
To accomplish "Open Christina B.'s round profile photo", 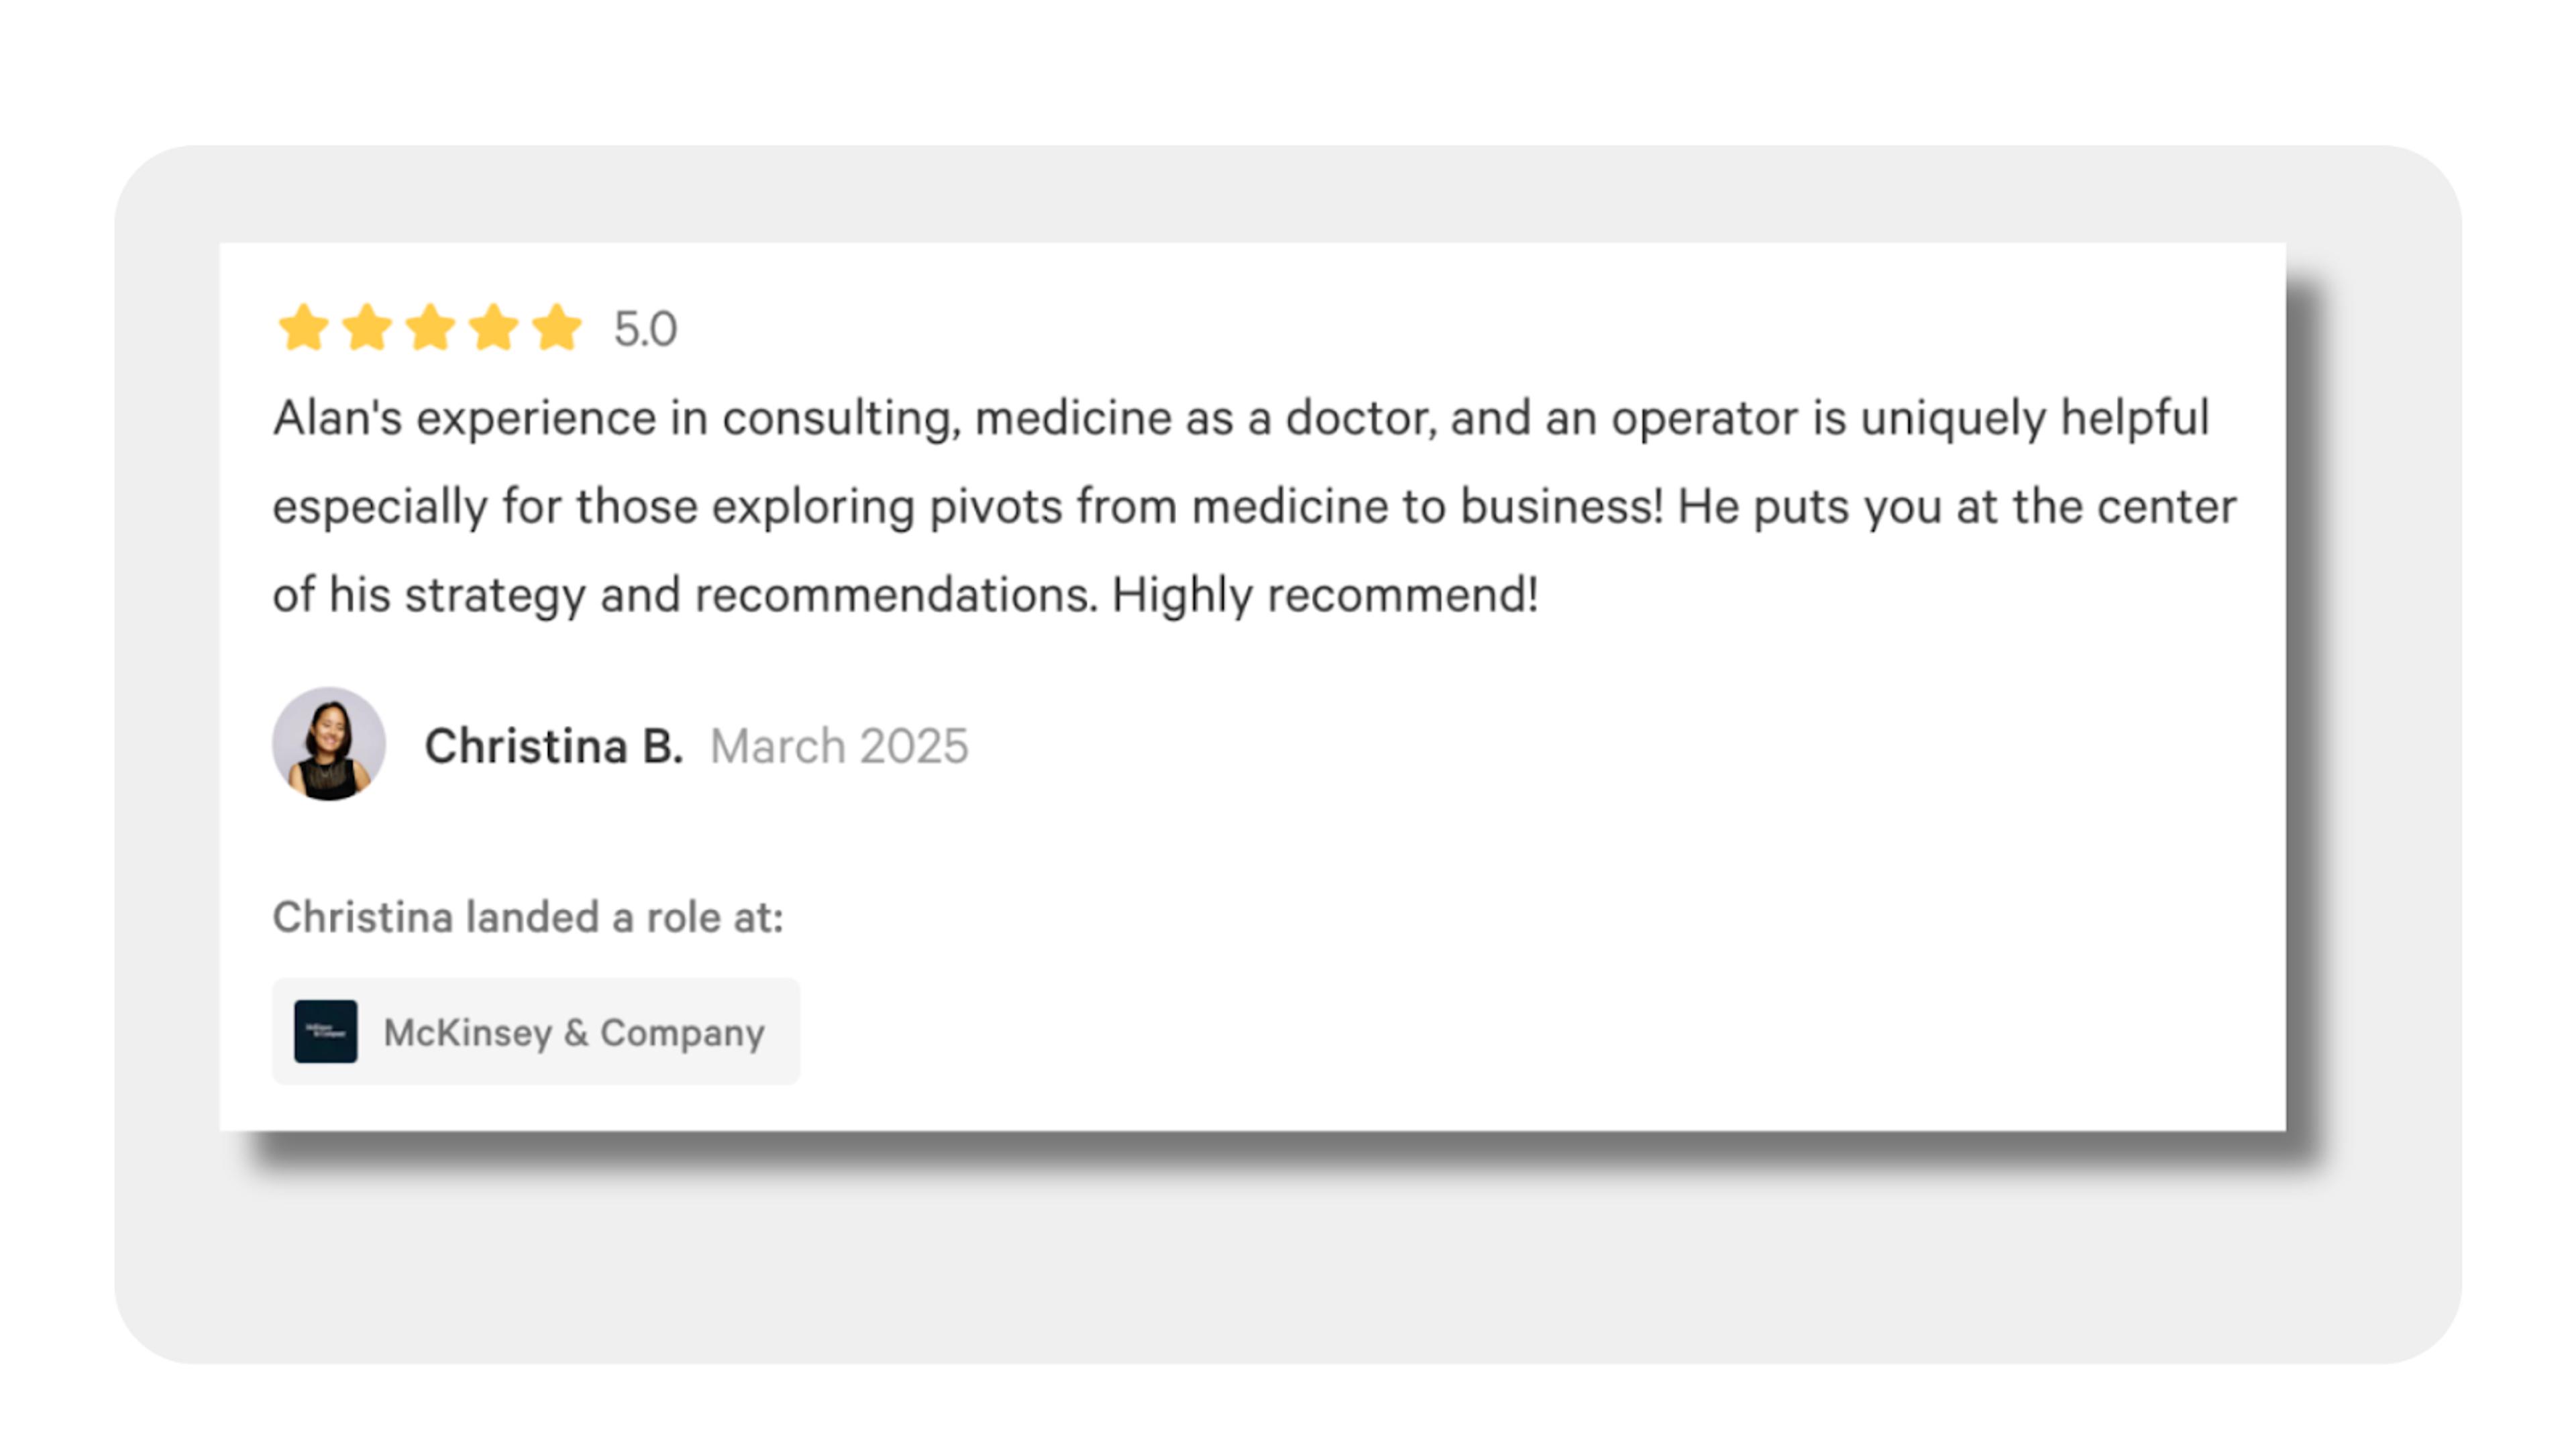I will pyautogui.click(x=329, y=744).
